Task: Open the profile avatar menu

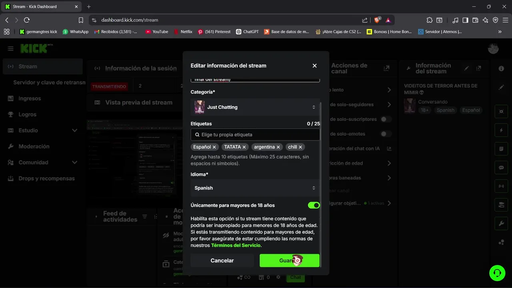Action: click(x=493, y=49)
